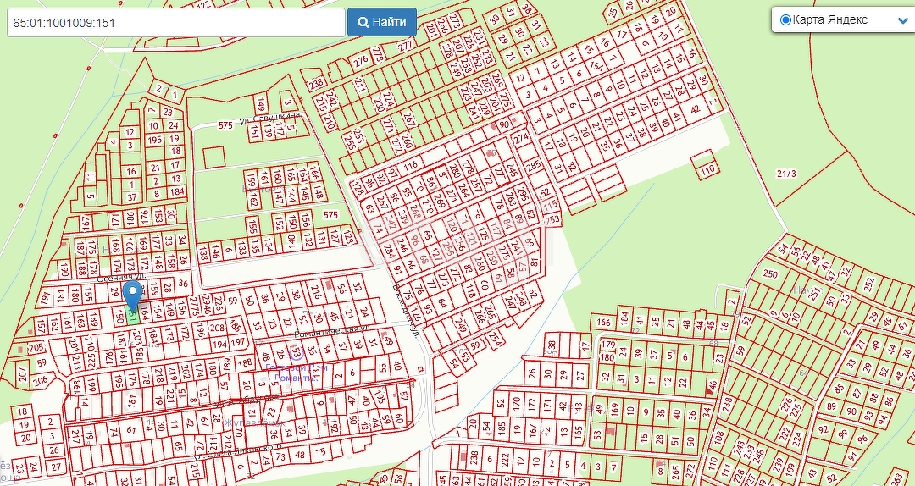This screenshot has height=486, width=915.
Task: Select the green highlighted parcel under pin
Action: click(x=133, y=317)
